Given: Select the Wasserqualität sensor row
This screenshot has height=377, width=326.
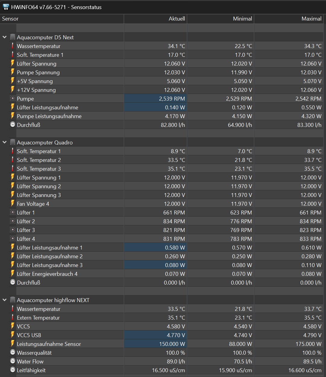Looking at the screenshot, I should click(34, 353).
